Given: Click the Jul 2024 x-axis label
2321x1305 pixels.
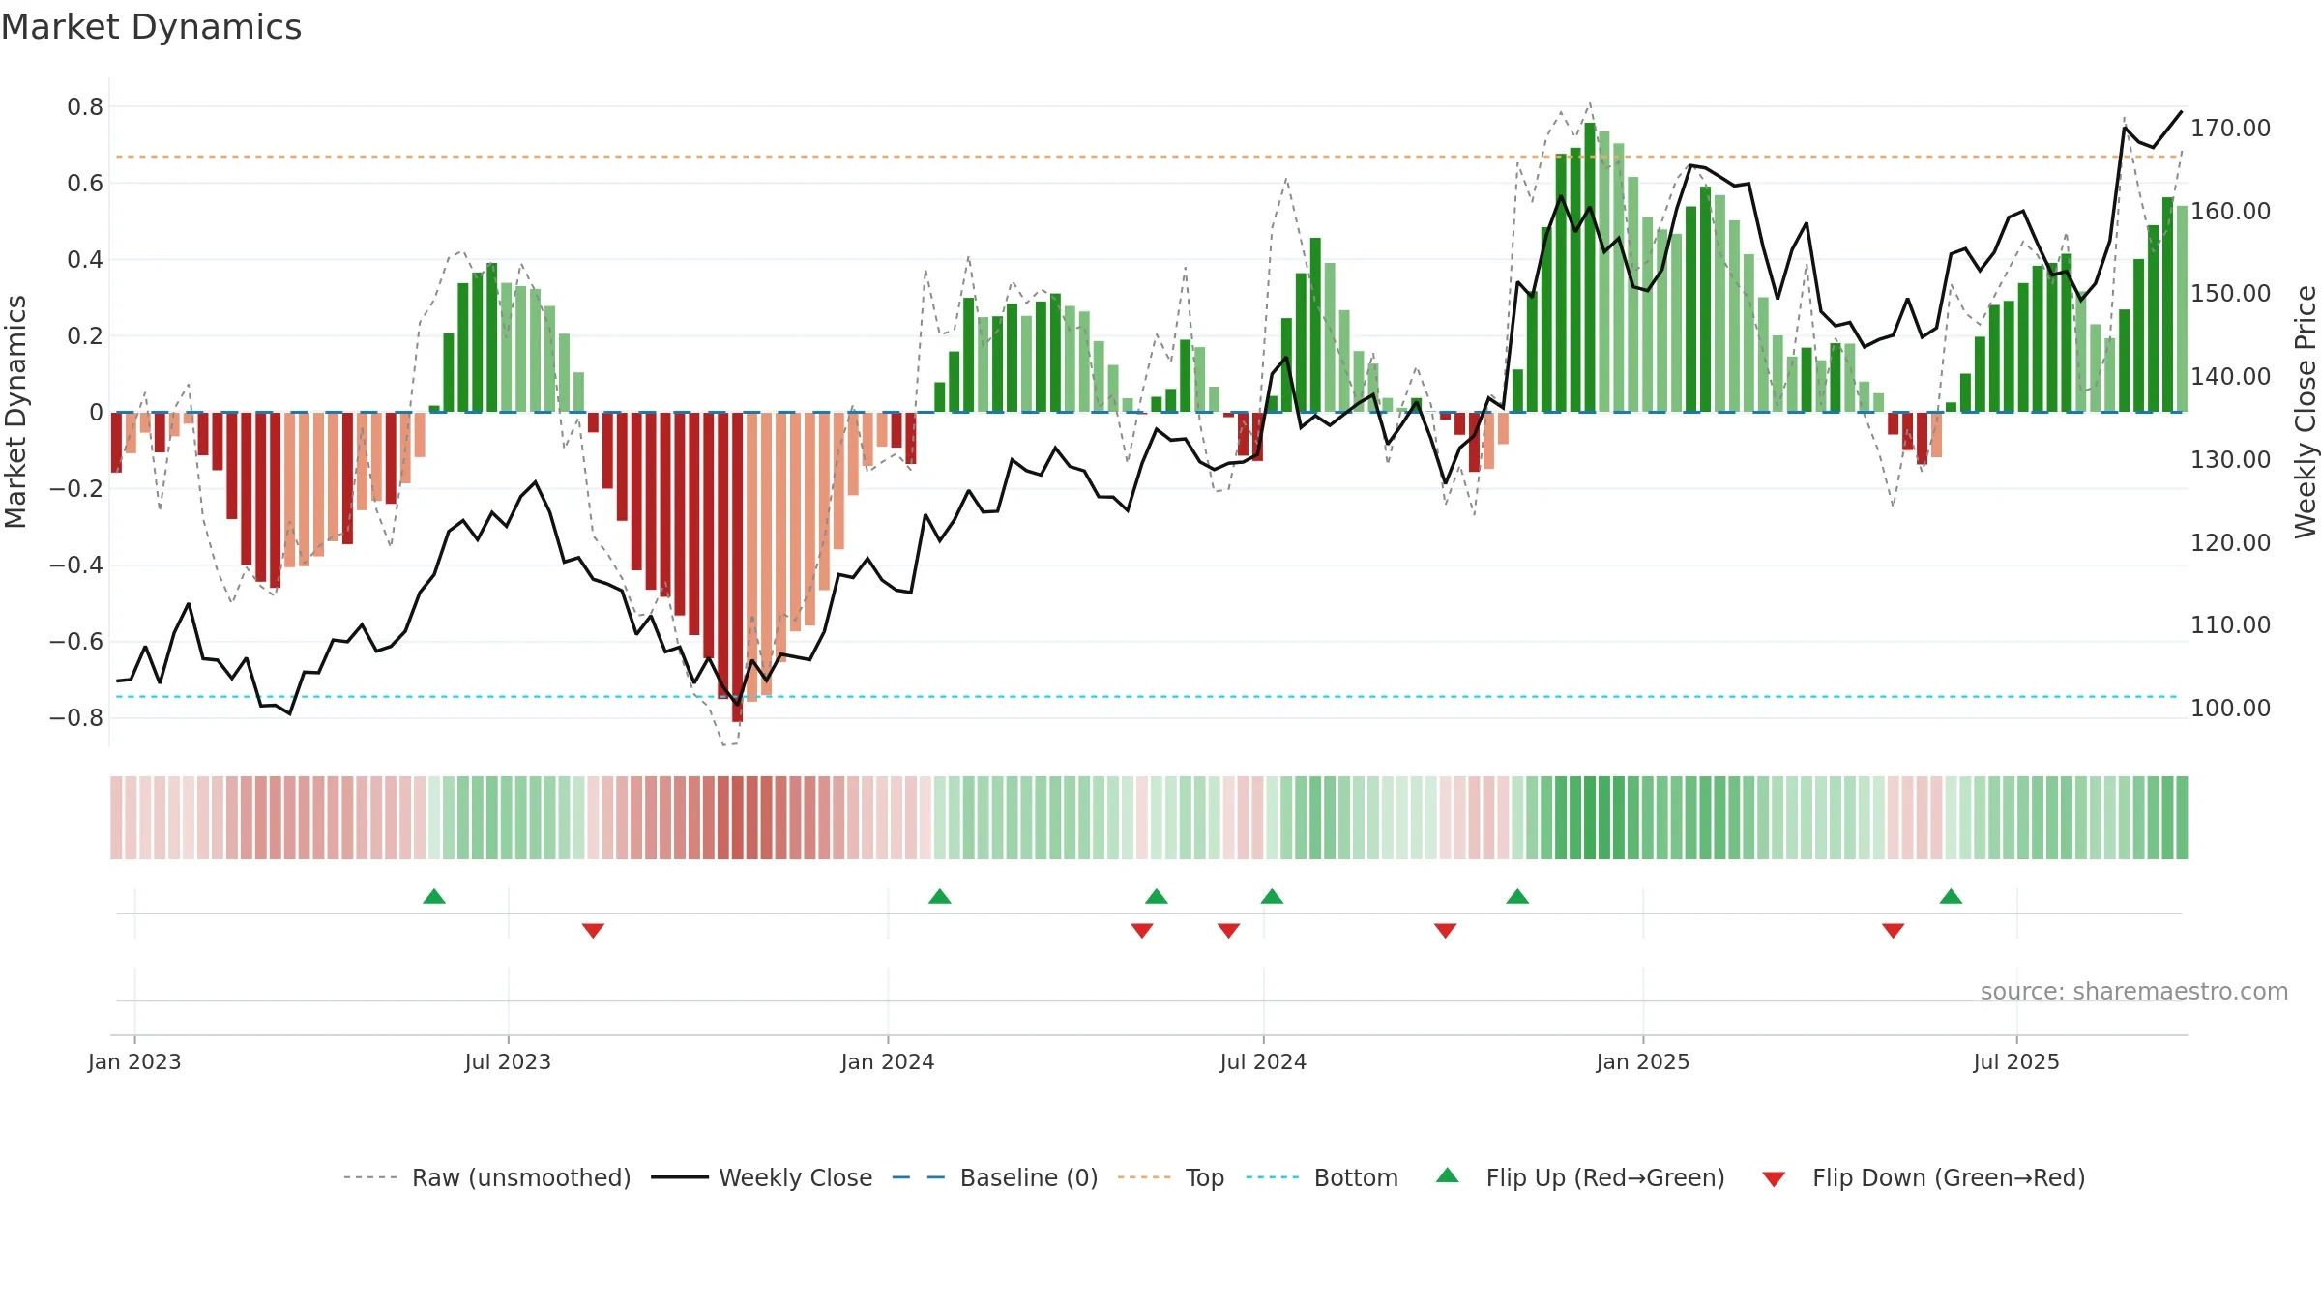Looking at the screenshot, I should tap(1263, 1061).
